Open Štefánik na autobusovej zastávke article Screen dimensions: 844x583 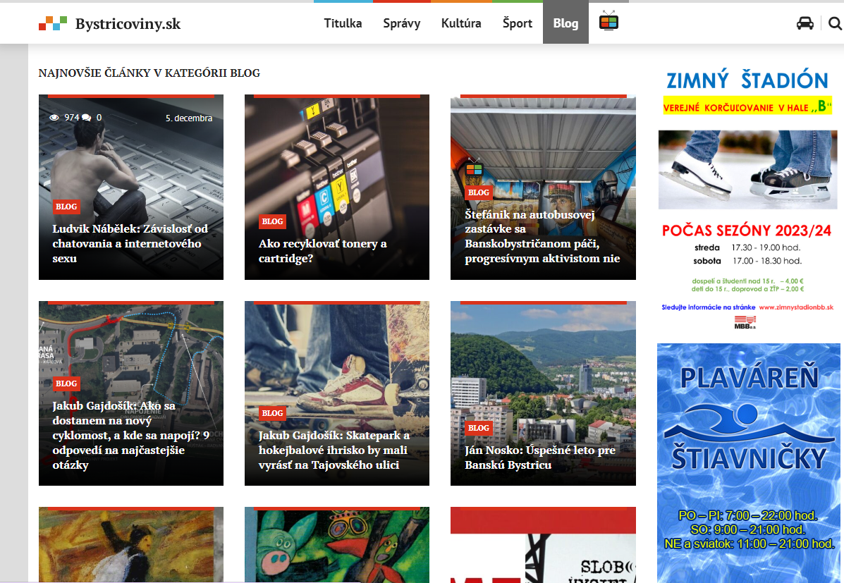click(x=542, y=236)
